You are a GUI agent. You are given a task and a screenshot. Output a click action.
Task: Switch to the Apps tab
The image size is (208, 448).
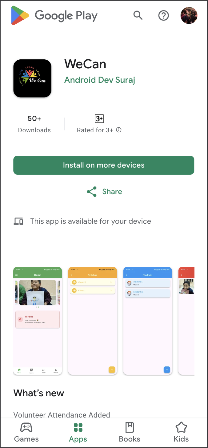78,432
